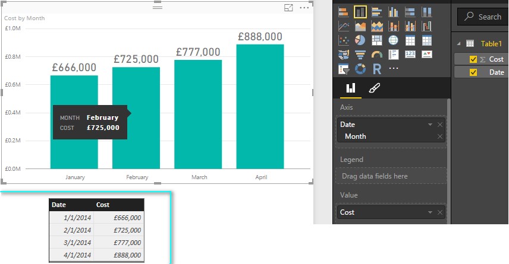Click the Legend drag data fields area

pyautogui.click(x=391, y=176)
